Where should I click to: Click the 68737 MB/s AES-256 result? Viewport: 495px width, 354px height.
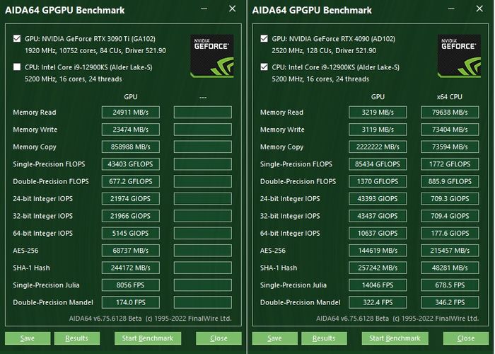[x=131, y=251]
